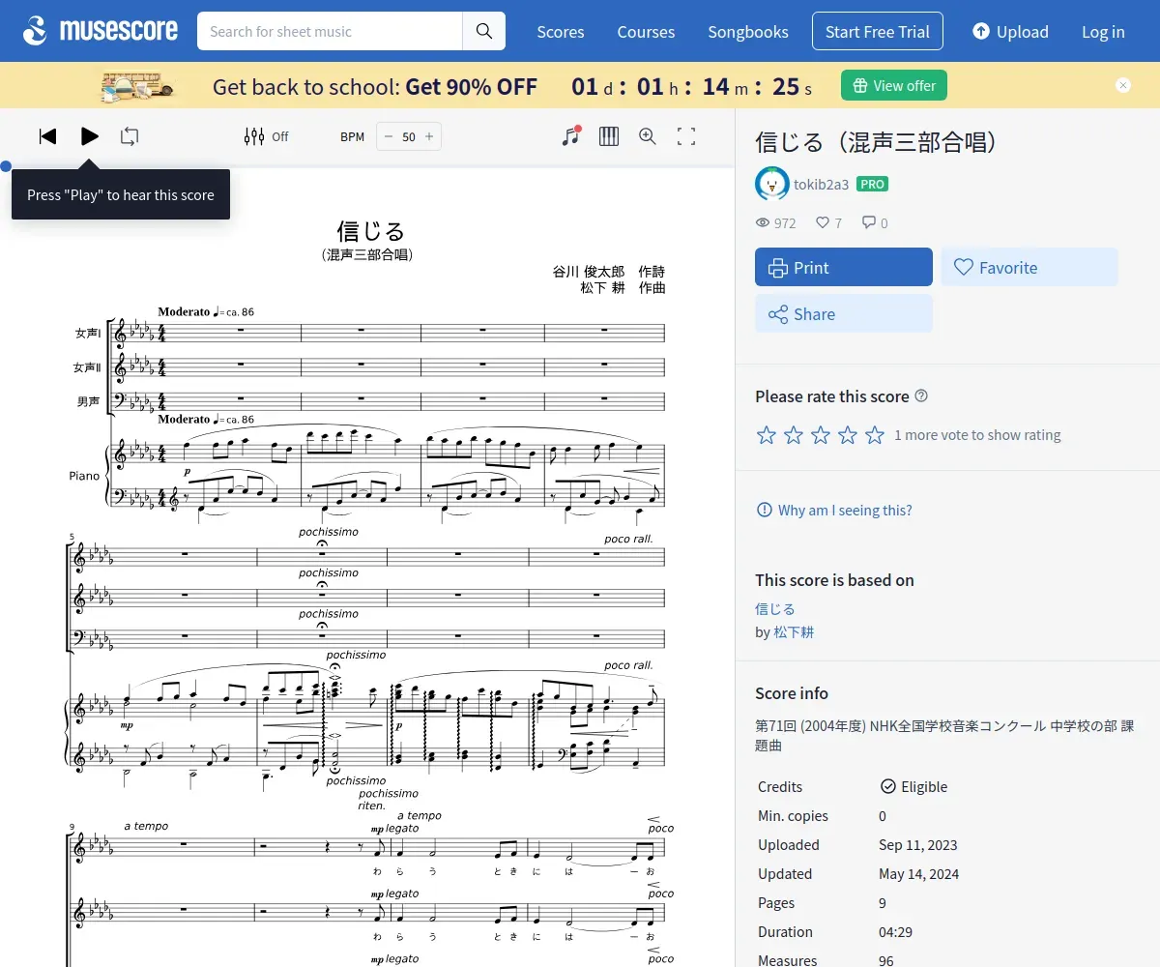Click the tokib2a3 user avatar
Screen dimensions: 1160x967
coord(772,184)
